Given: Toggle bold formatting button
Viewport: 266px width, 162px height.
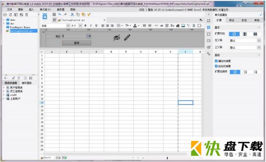Looking at the screenshot, I should tap(85, 26).
